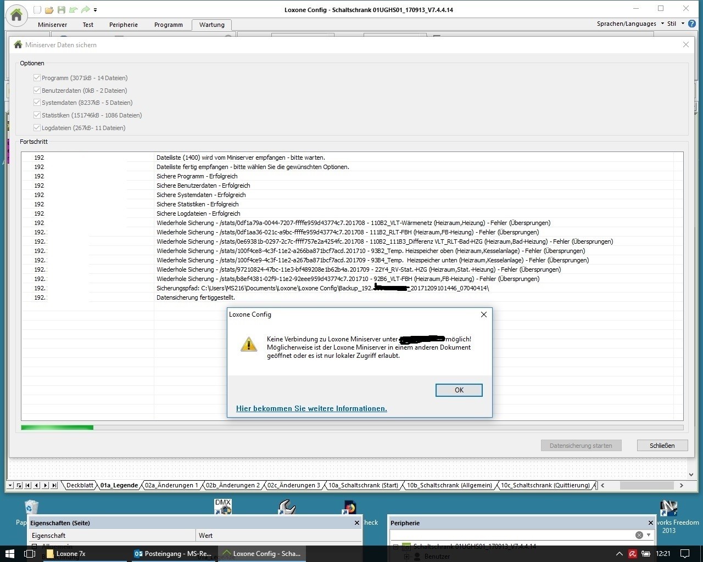Open the DMX desktop shortcut
The height and width of the screenshot is (562, 703).
tap(223, 507)
